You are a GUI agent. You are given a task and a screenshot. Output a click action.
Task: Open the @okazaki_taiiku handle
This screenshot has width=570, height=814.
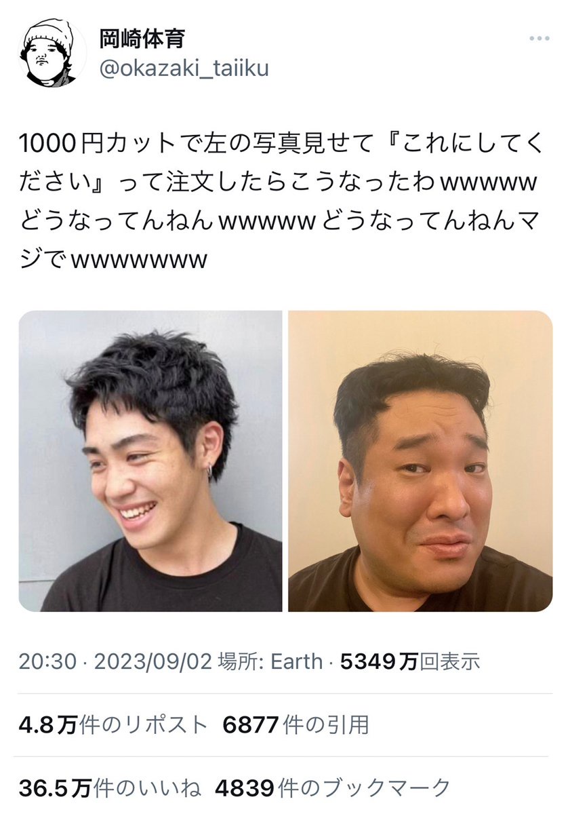pos(184,69)
